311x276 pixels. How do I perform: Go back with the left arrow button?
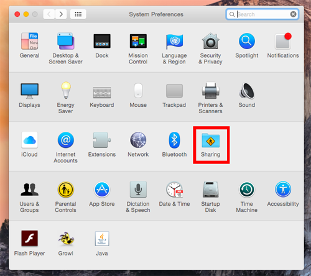click(49, 14)
